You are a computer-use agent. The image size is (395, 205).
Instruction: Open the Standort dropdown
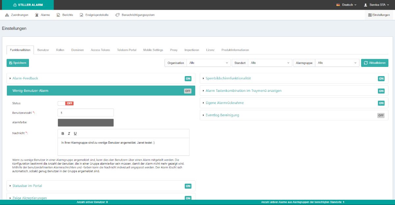pyautogui.click(x=270, y=63)
